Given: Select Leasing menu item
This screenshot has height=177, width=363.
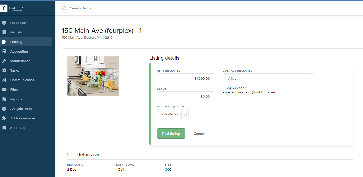Looking at the screenshot, I should pos(26,42).
